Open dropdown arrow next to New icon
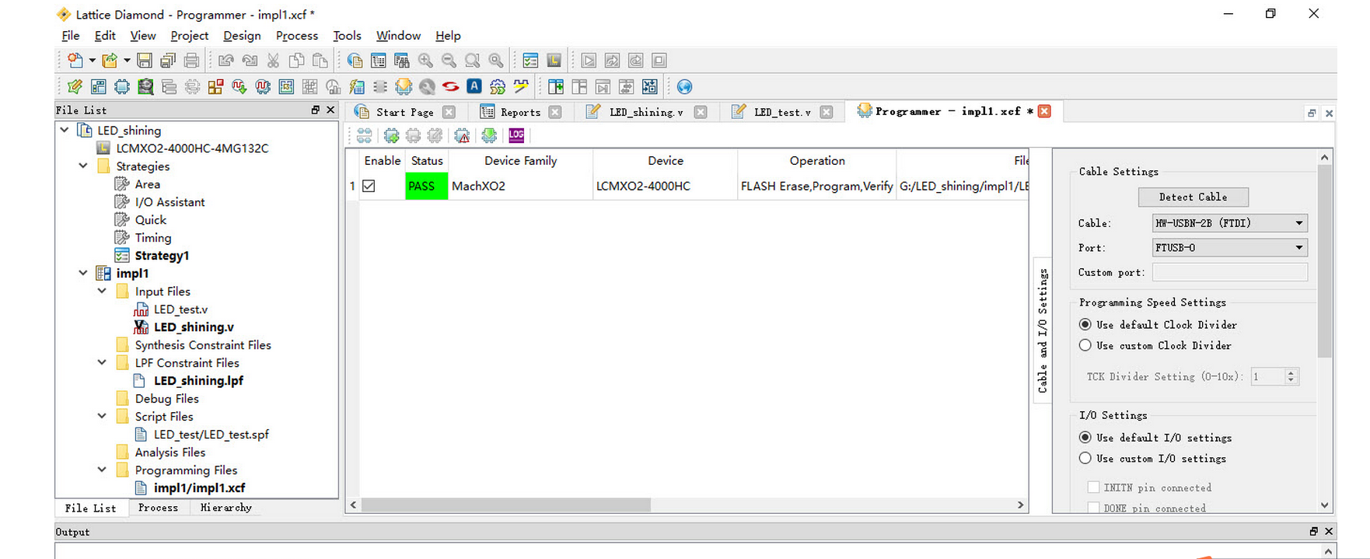This screenshot has width=1370, height=559. click(x=92, y=60)
